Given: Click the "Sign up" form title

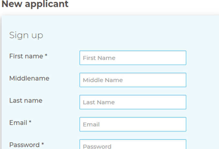Looking at the screenshot, I should [x=26, y=35].
